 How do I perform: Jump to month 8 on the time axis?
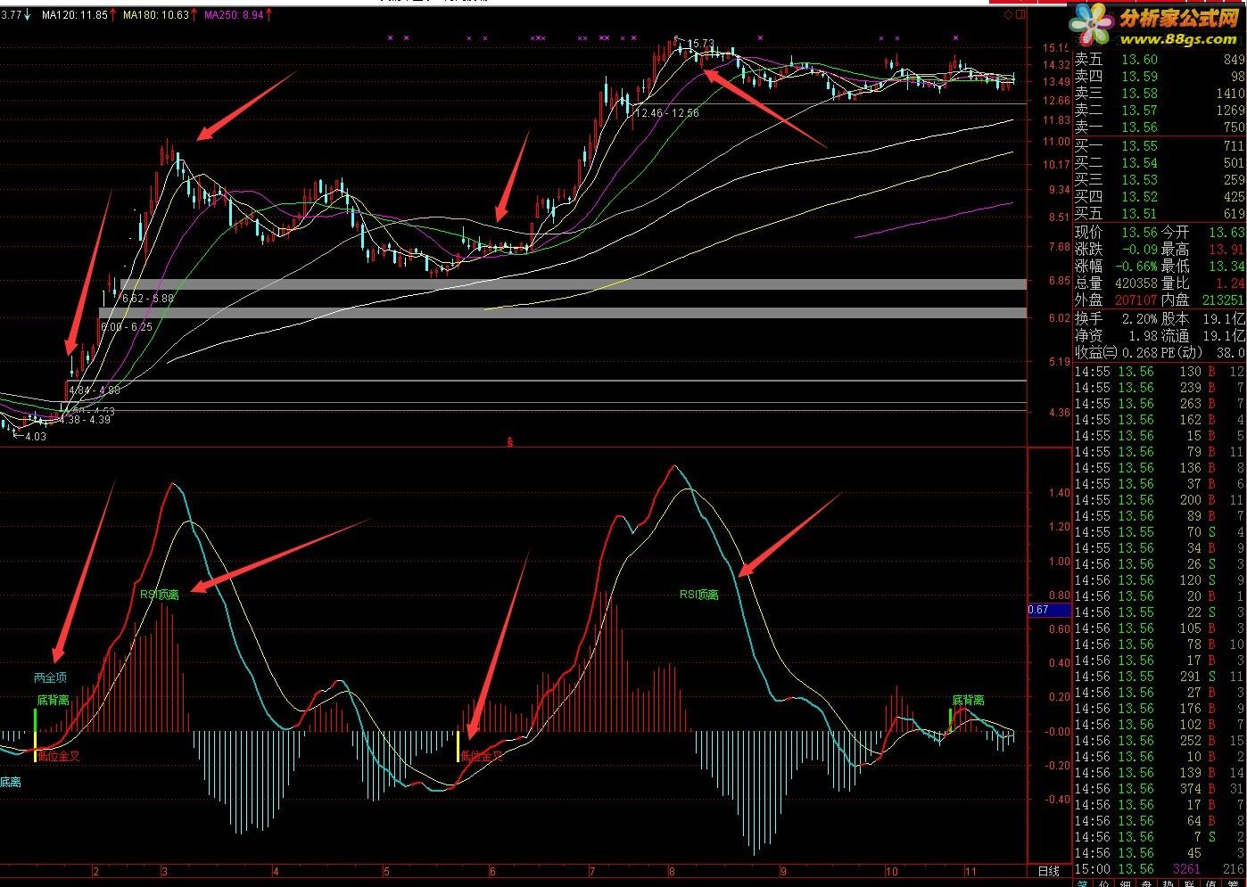tap(671, 871)
